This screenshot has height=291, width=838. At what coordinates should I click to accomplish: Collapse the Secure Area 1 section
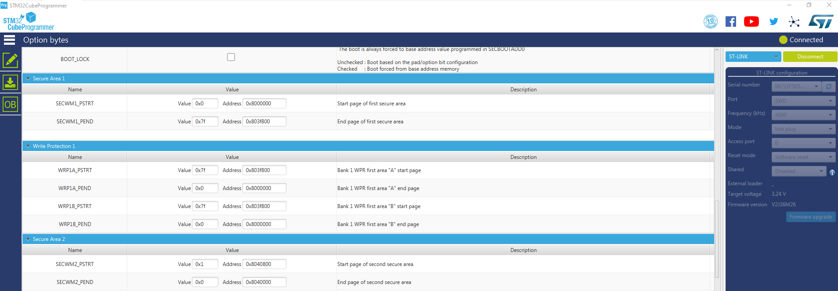point(28,79)
